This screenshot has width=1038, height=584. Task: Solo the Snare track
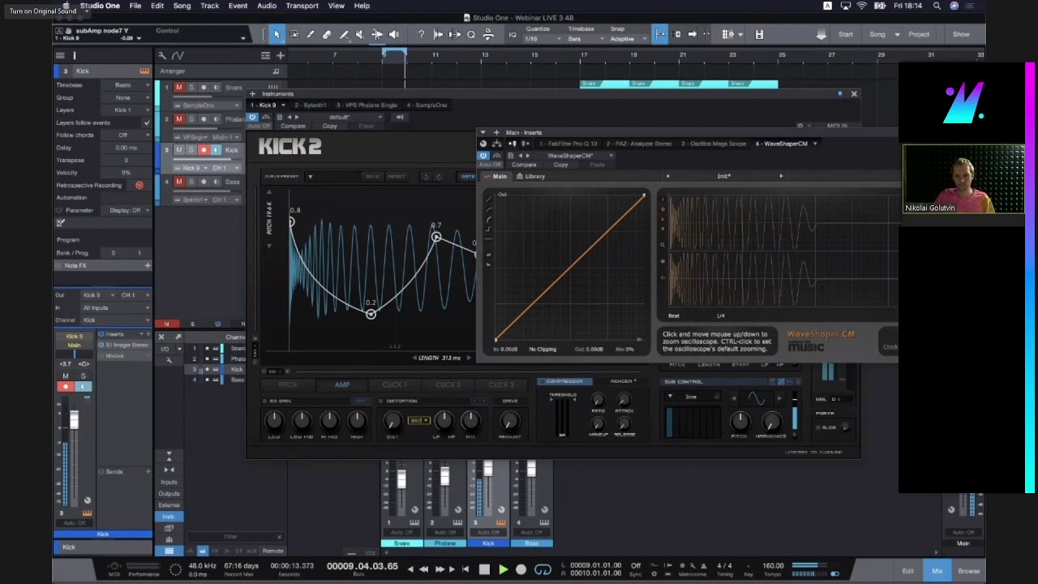coord(191,87)
